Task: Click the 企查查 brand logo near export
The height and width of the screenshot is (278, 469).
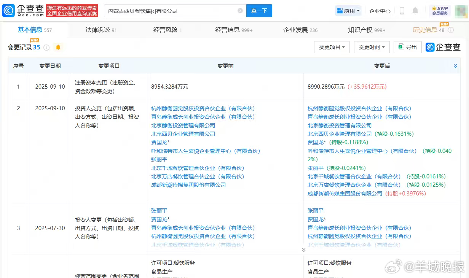Action: pyautogui.click(x=443, y=47)
